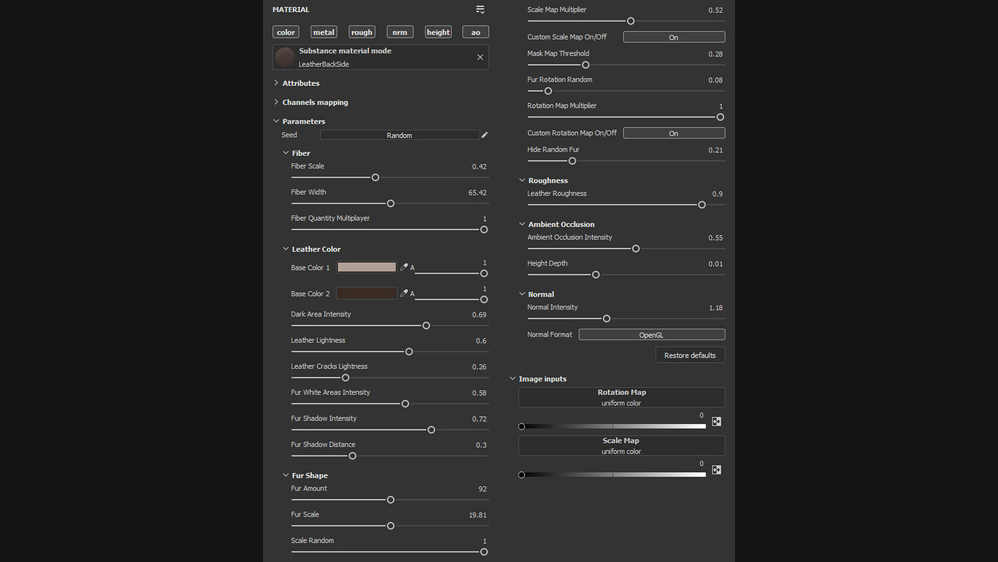Select the color channel tab
Image resolution: width=998 pixels, height=562 pixels.
pos(286,32)
